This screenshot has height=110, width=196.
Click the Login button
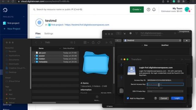pyautogui.click(x=177, y=98)
